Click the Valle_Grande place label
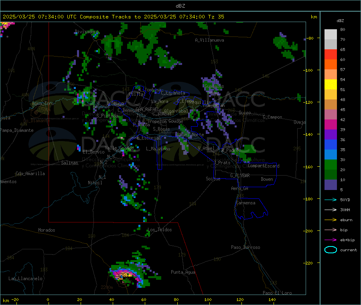 (119, 148)
